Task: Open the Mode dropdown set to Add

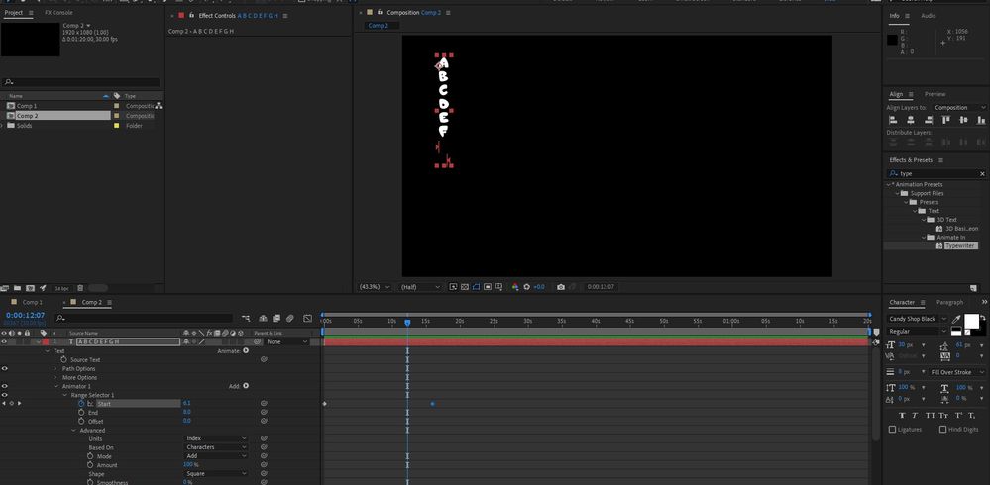Action: (x=217, y=456)
